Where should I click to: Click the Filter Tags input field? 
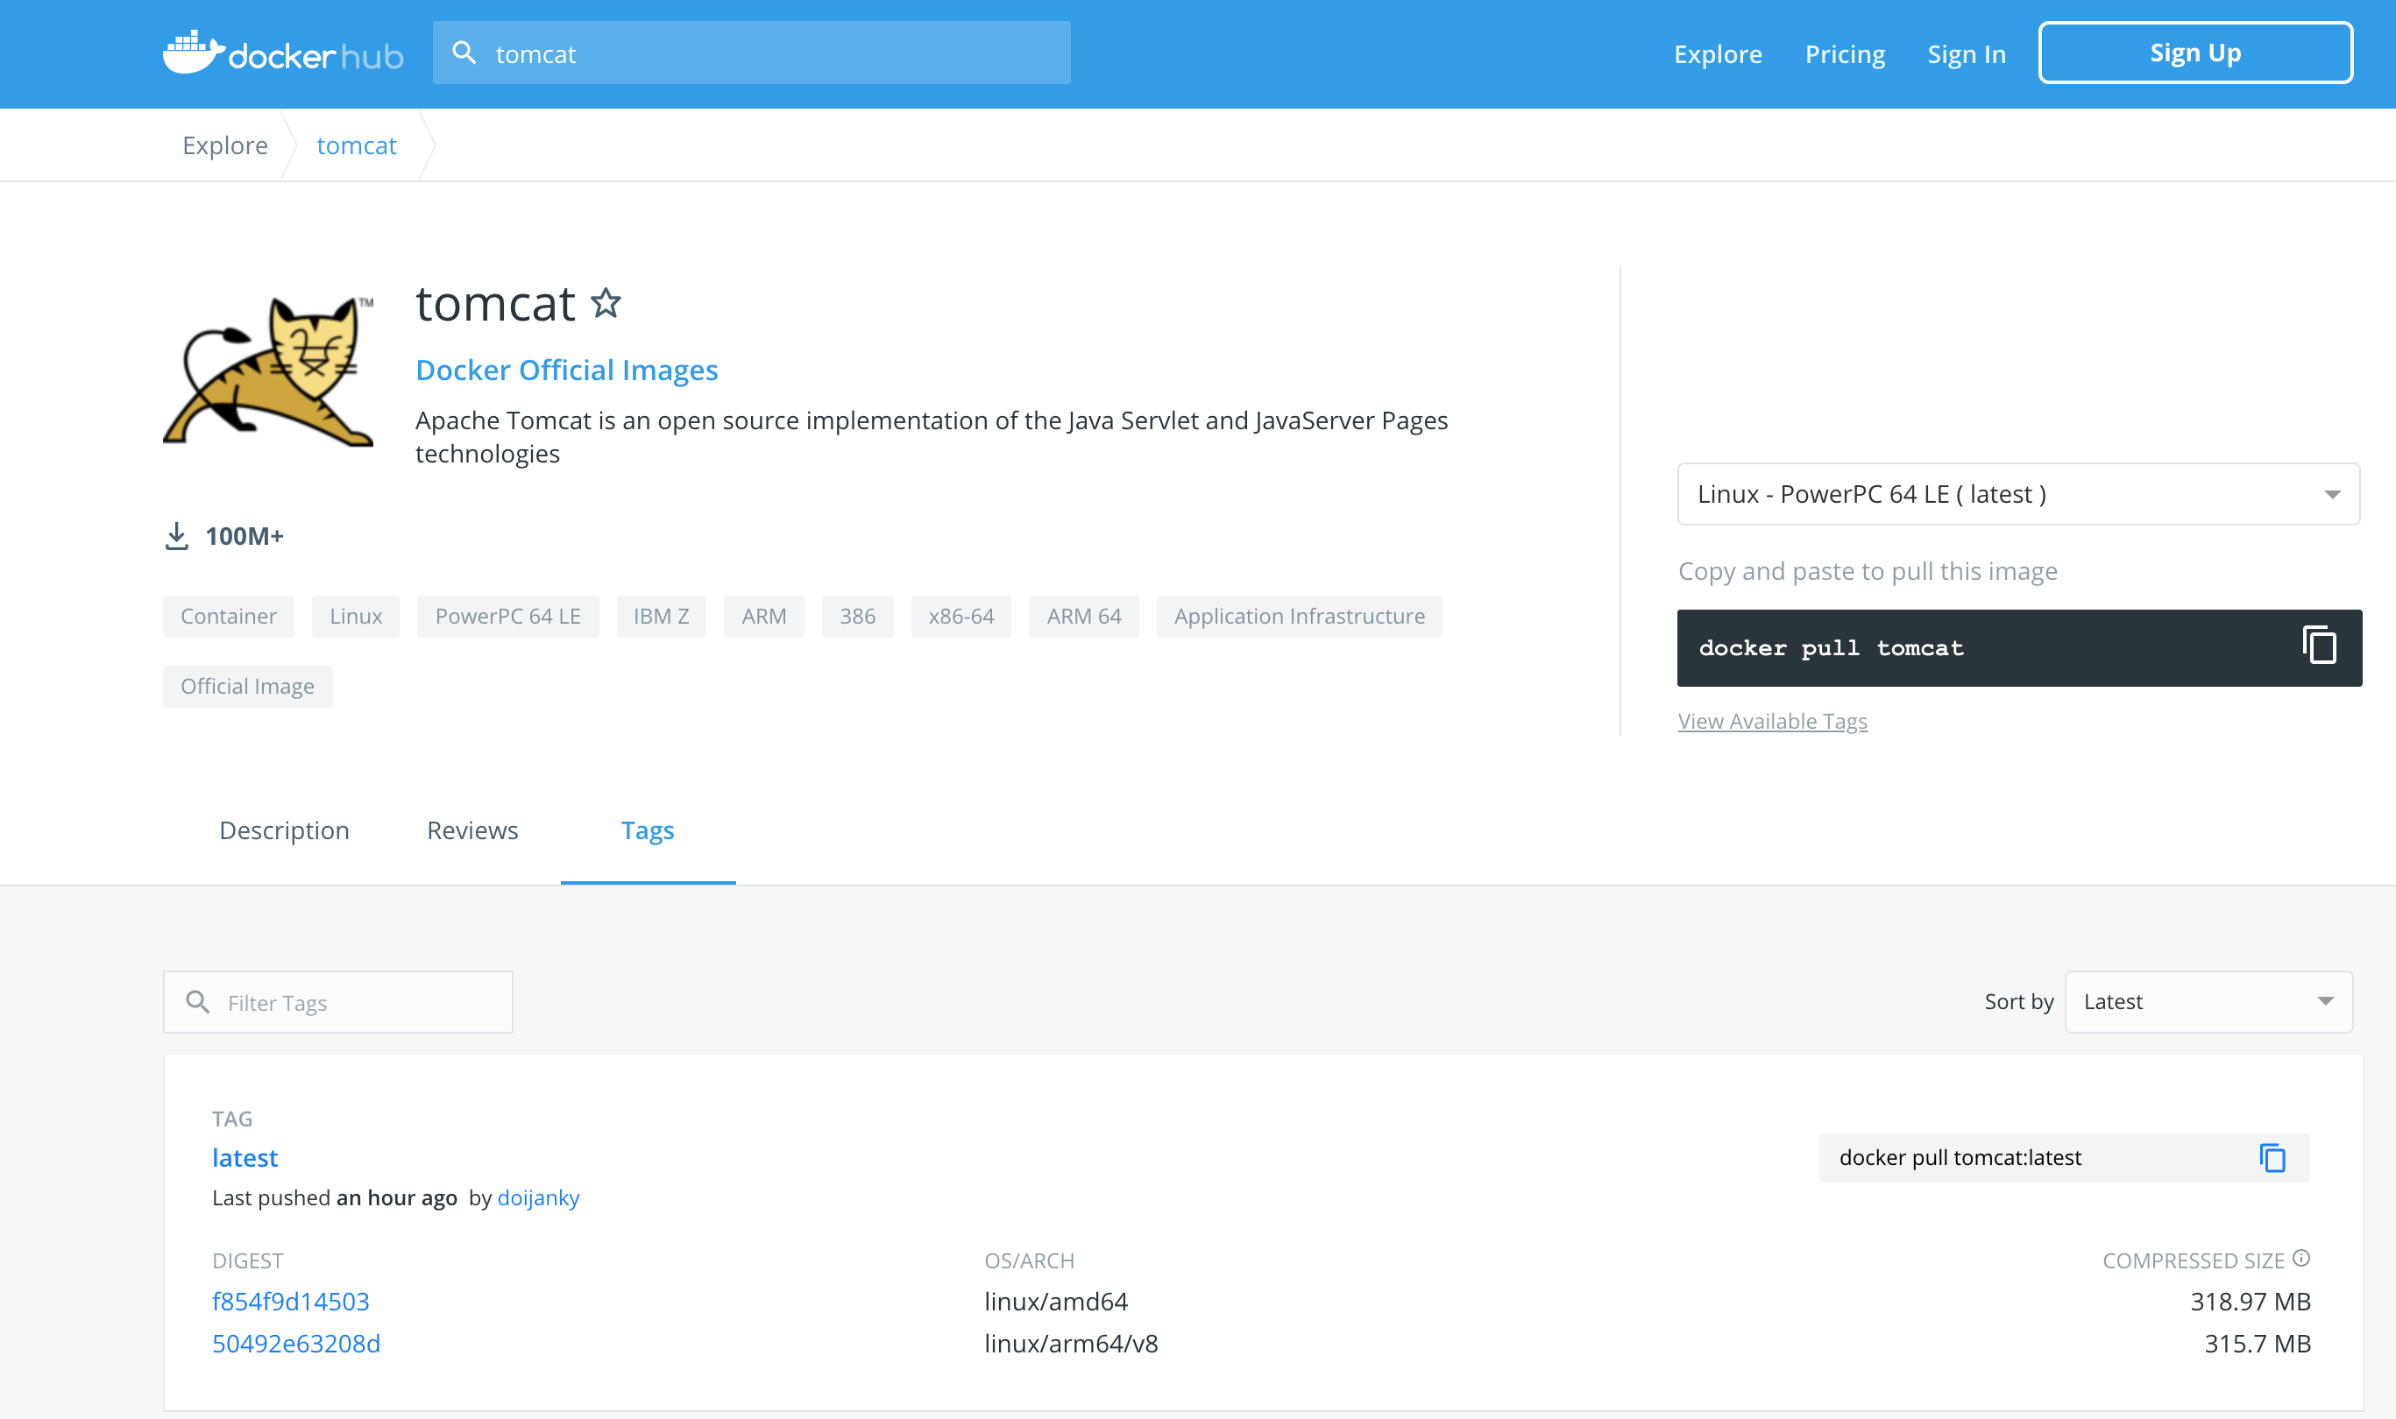point(337,1001)
